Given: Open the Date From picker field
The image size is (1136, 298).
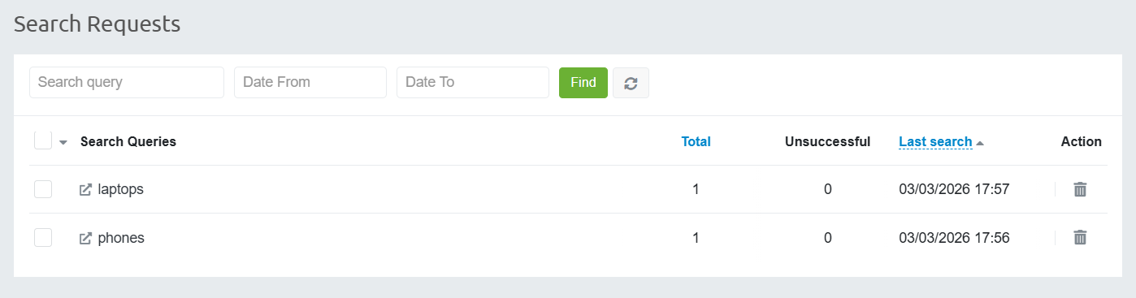Looking at the screenshot, I should point(310,83).
